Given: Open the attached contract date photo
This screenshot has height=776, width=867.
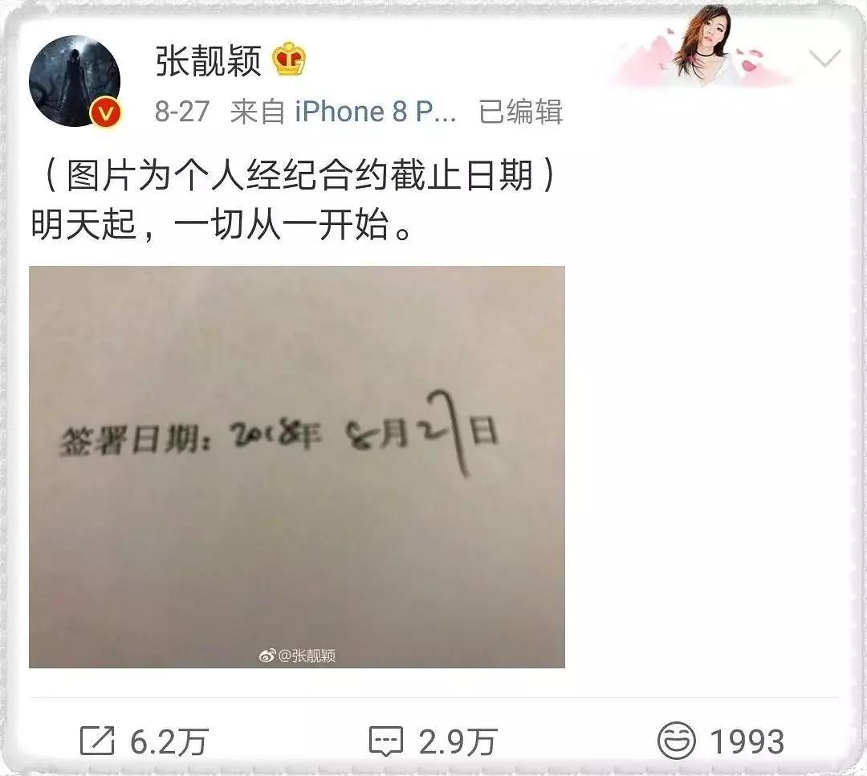Looking at the screenshot, I should point(297,467).
